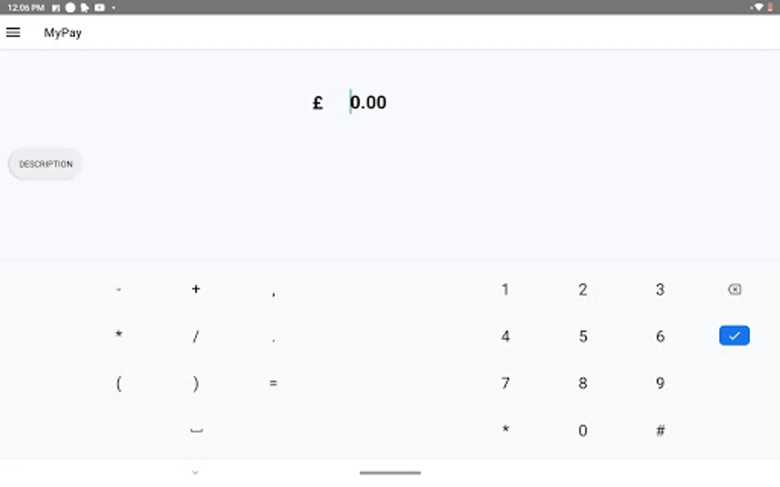Tap the close parenthesis key

[196, 384]
